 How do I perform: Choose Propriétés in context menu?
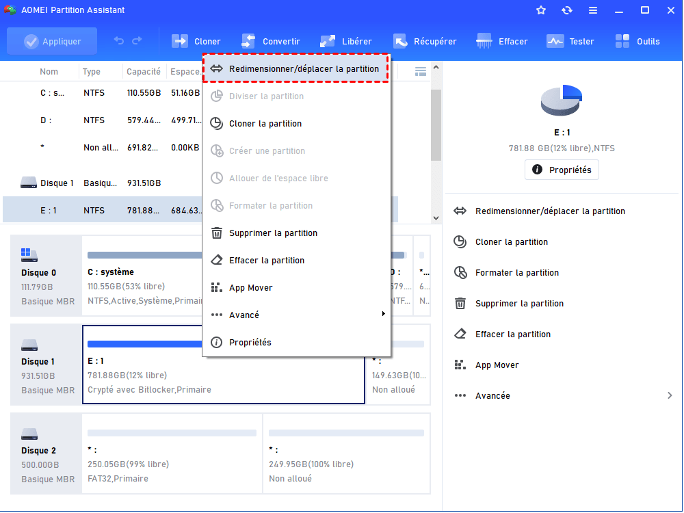click(295, 343)
